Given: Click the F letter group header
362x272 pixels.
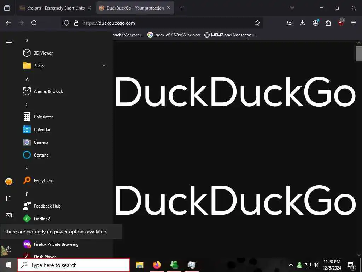Looking at the screenshot, I should pyautogui.click(x=27, y=194).
